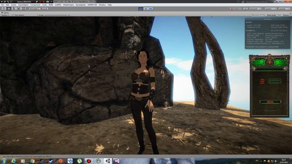Open the Collab dropdown
Viewport: 292px width, 164px height.
coord(235,9)
